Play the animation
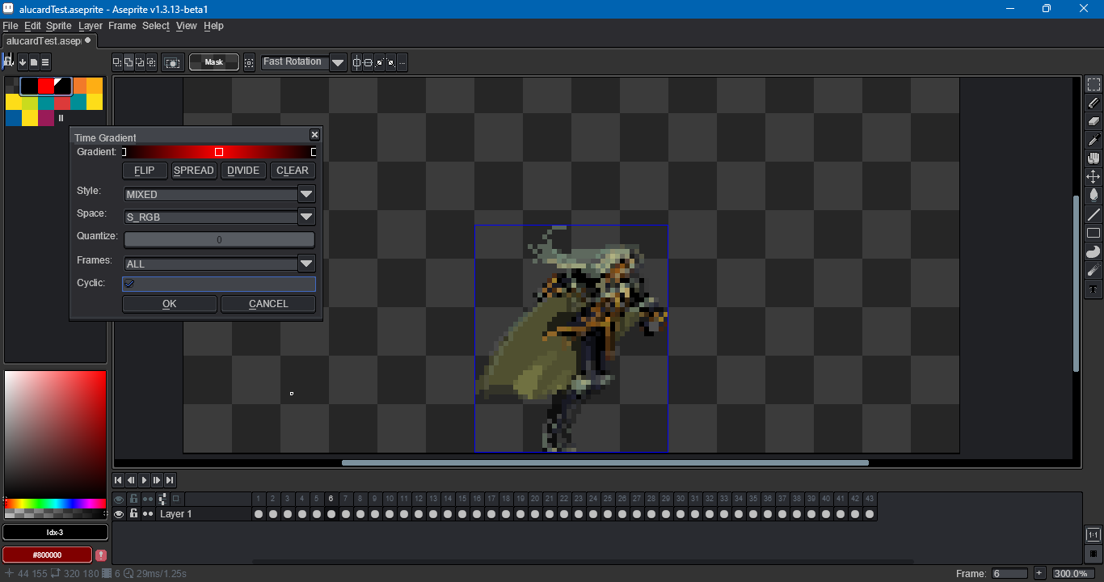 click(144, 480)
